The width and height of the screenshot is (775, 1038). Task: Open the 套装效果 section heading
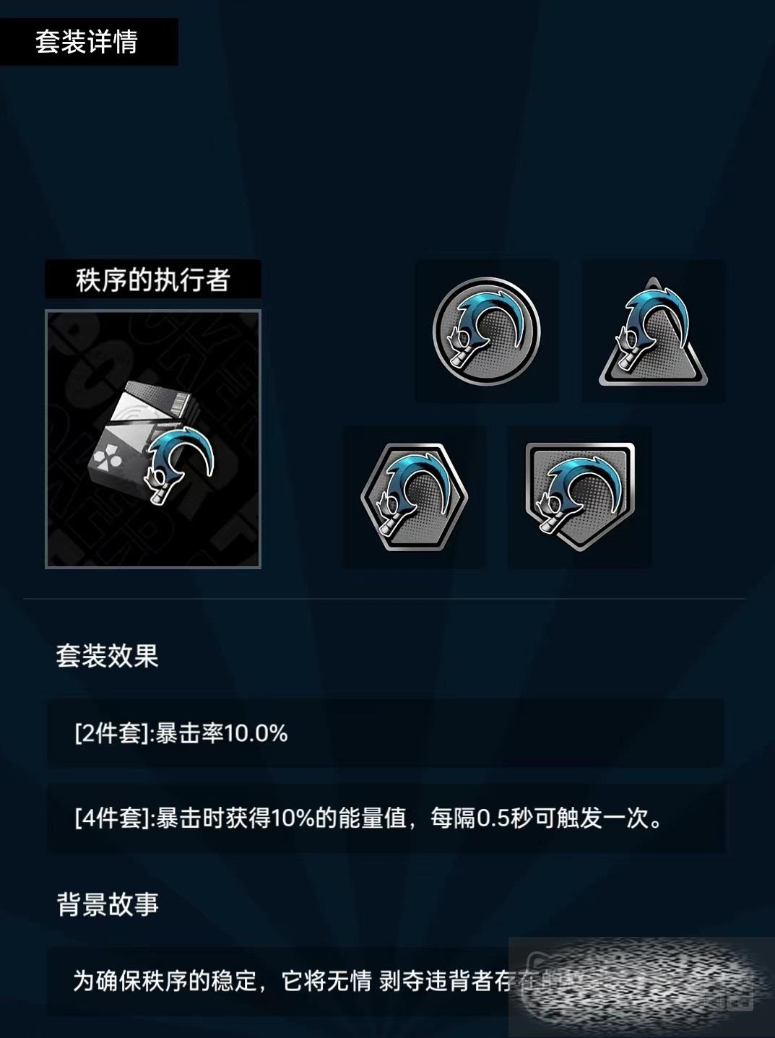(108, 656)
